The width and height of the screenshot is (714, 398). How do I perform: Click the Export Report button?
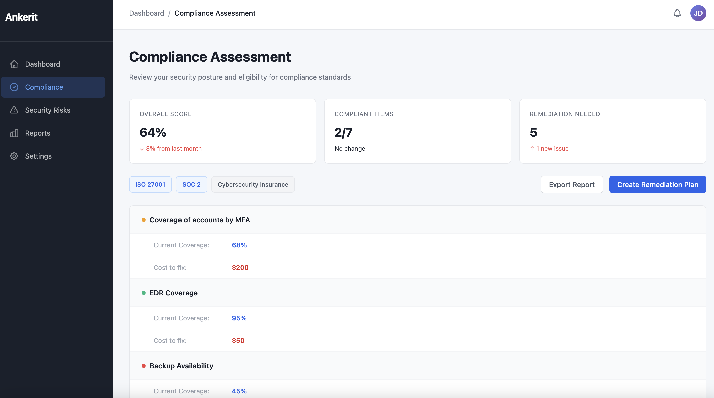[572, 184]
